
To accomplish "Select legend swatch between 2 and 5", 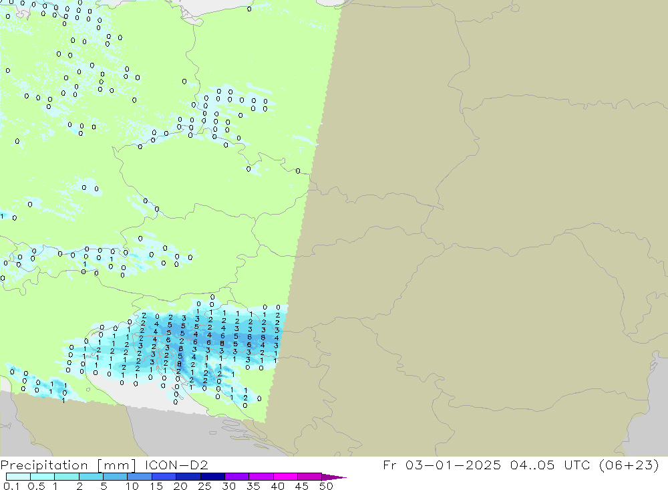I will pos(91,477).
